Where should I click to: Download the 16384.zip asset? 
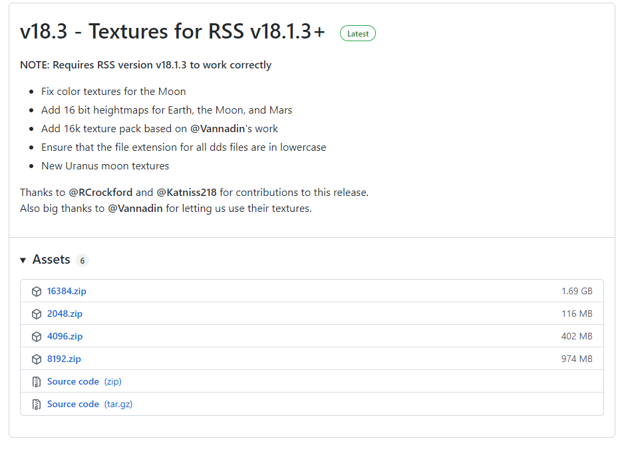tap(67, 292)
